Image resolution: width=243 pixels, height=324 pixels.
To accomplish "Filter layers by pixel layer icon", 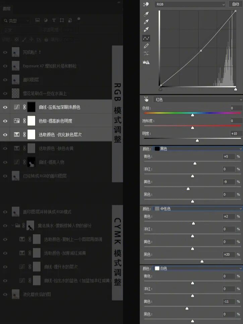I will pos(38,20).
